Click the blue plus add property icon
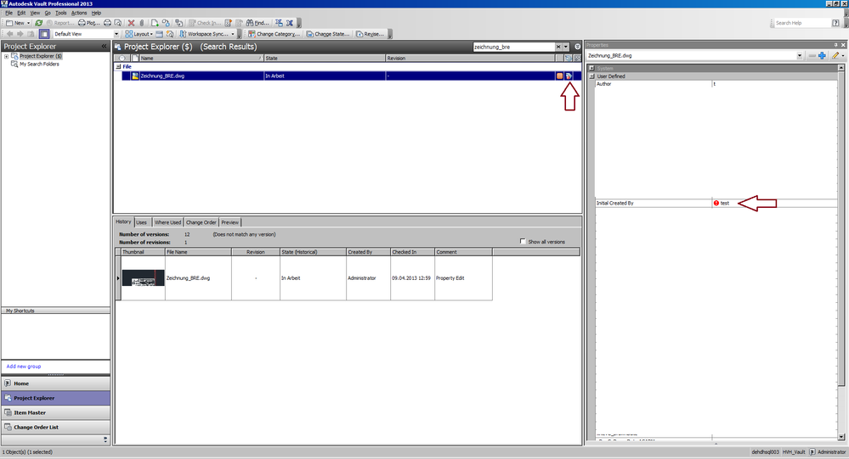 click(822, 56)
